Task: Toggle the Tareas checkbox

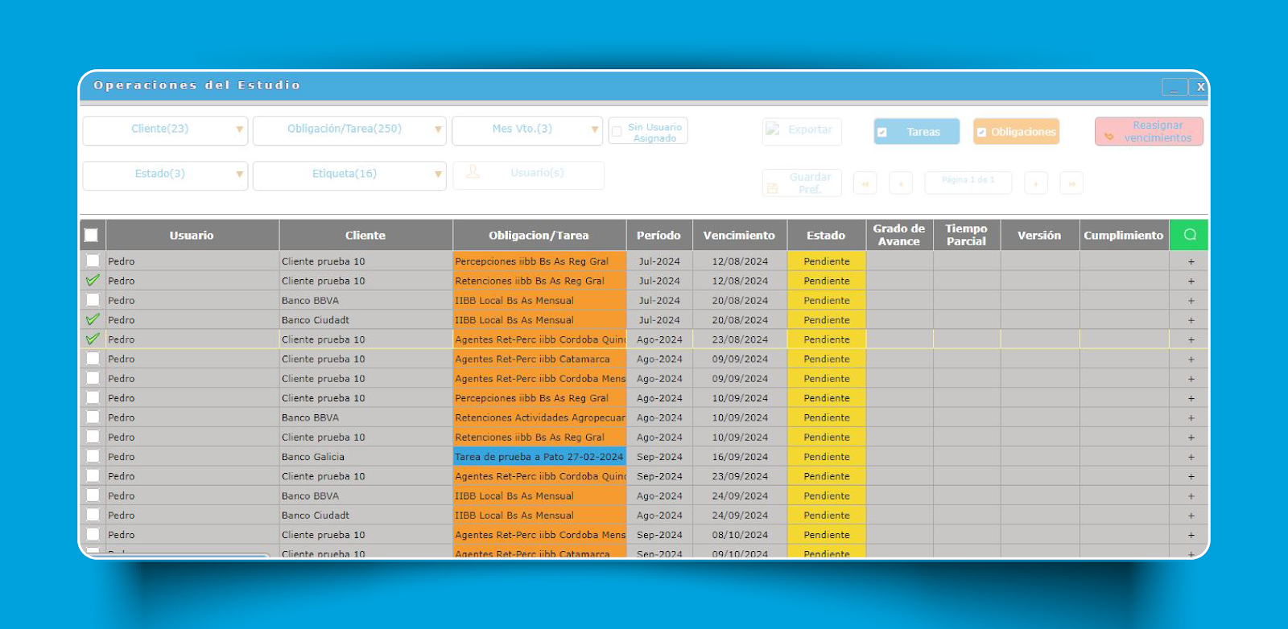Action: [x=882, y=132]
